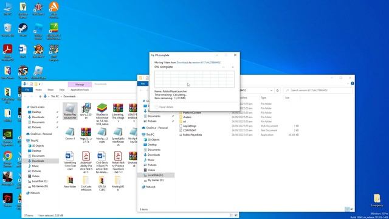Select BlueStacks installer file in Downloads window

pyautogui.click(x=102, y=114)
